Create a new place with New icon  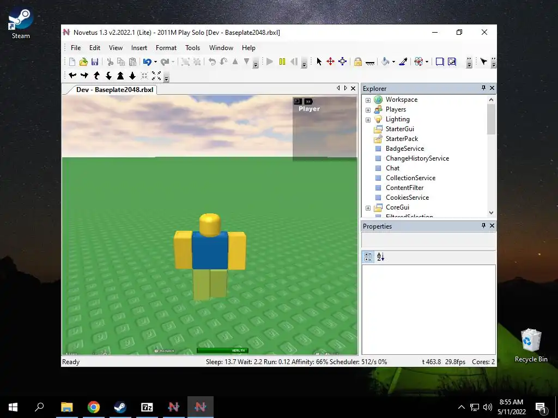(72, 62)
